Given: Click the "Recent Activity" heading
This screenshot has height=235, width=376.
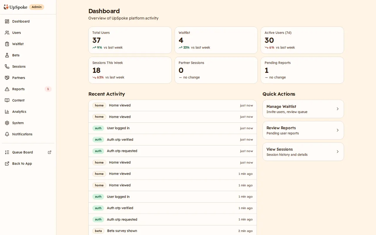Looking at the screenshot, I should click(107, 94).
